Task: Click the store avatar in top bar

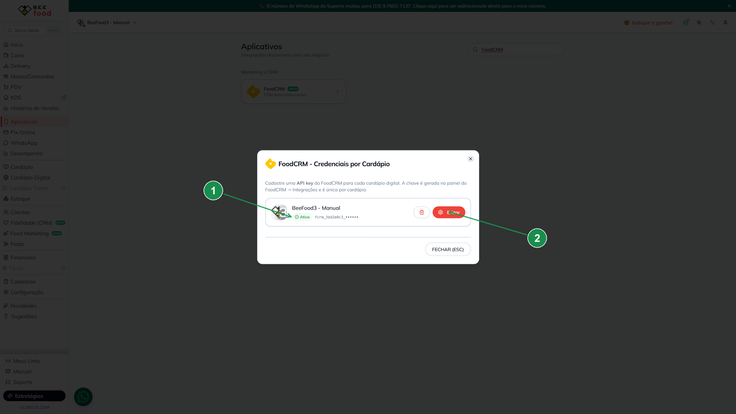Action: pos(81,22)
